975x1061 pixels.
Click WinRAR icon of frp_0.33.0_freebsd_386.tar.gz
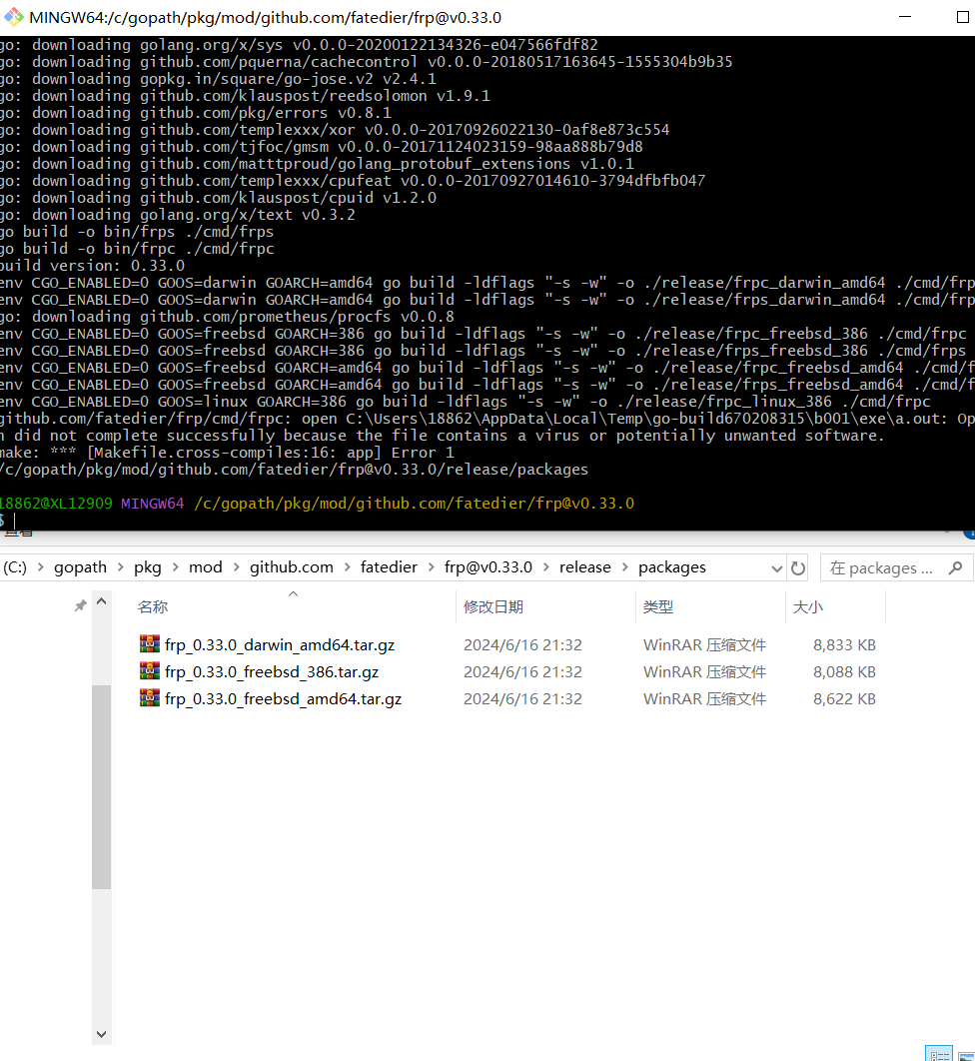pyautogui.click(x=150, y=671)
